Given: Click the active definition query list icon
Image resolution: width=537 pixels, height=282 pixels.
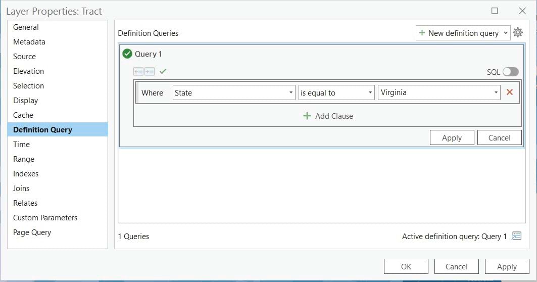Looking at the screenshot, I should click(516, 236).
